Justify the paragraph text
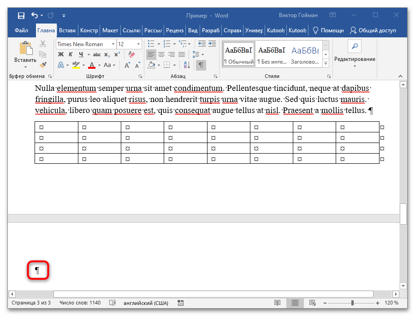 click(182, 54)
